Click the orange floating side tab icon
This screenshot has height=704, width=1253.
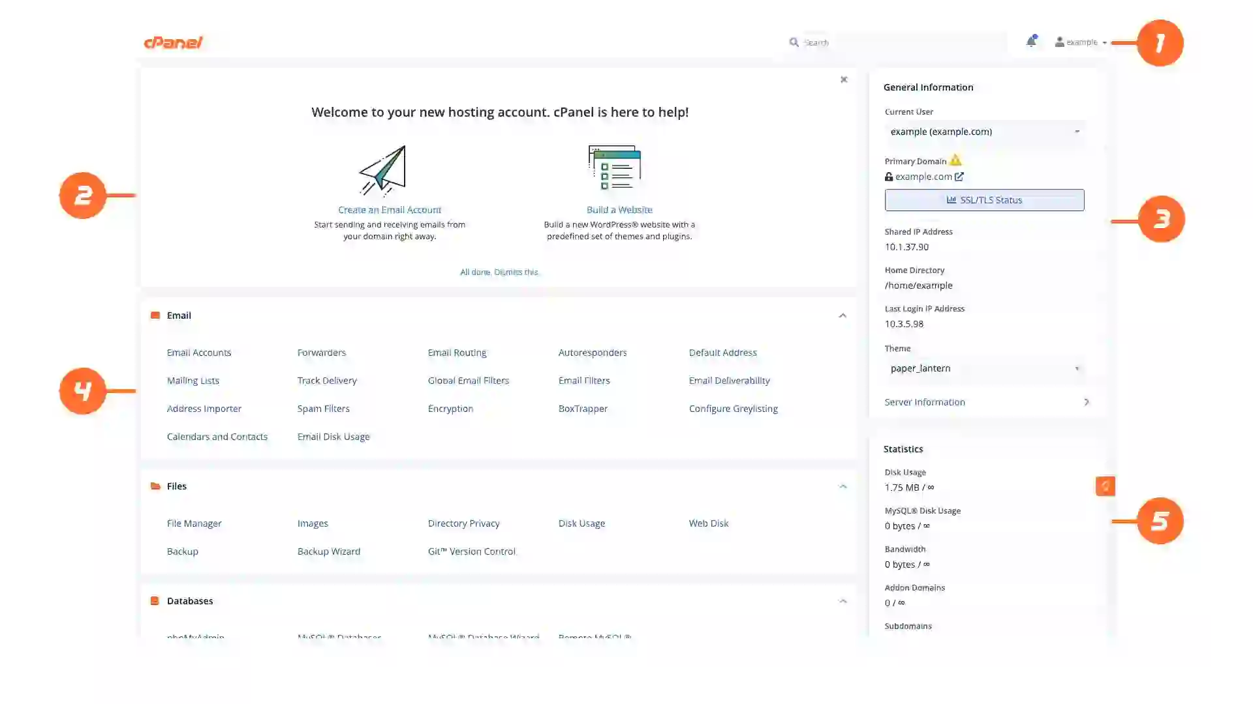pos(1105,486)
